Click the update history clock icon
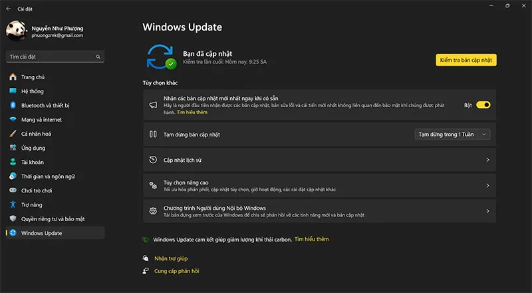 [x=153, y=160]
